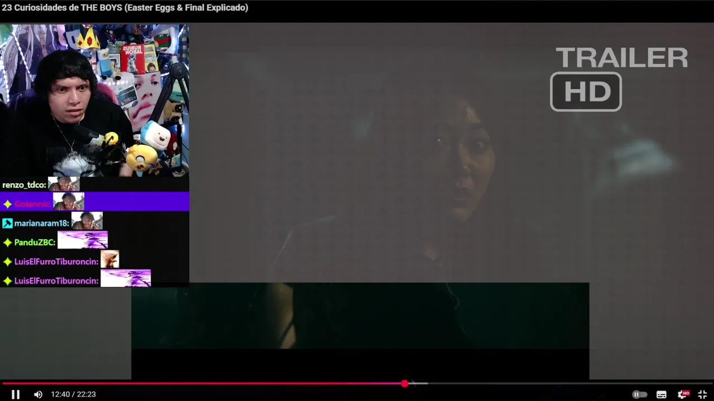Click the renzo_tdco chat username
The width and height of the screenshot is (714, 401).
tap(24, 185)
